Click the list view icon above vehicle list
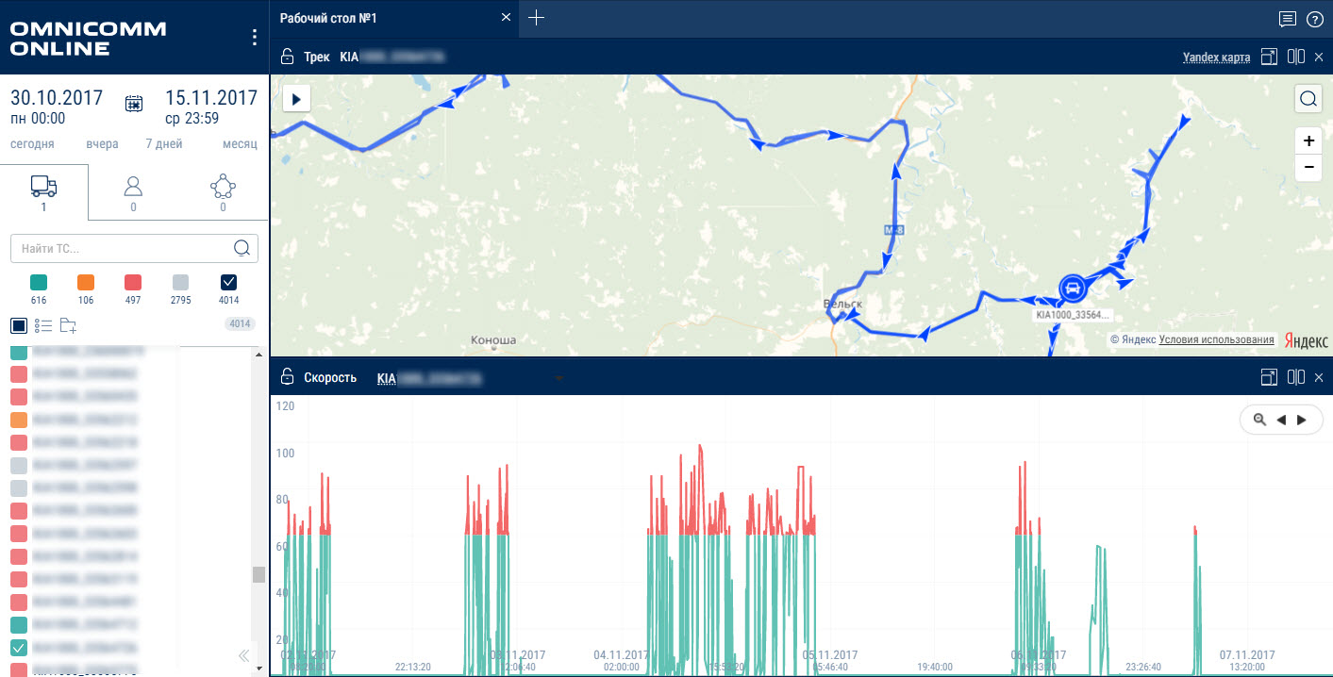The width and height of the screenshot is (1333, 677). 43,325
